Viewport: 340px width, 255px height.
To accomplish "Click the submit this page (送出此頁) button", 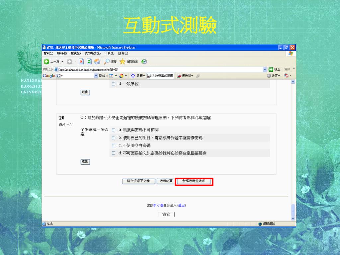I will 166,181.
